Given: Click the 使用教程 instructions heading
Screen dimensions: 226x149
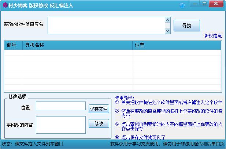Looking at the screenshot, I should (x=125, y=98).
